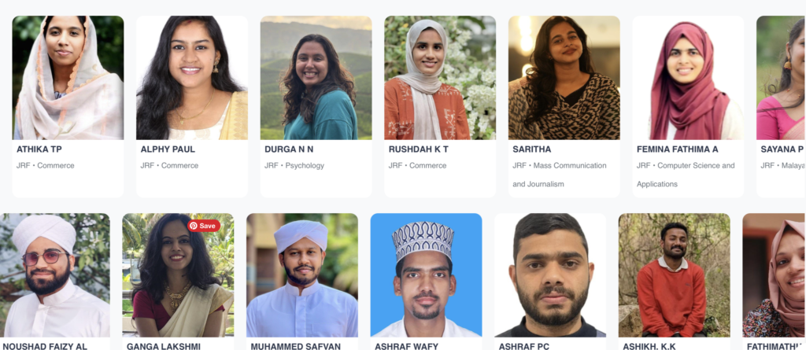Click the Pinterest Save button
806x350 pixels.
(204, 227)
